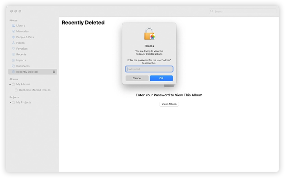This screenshot has width=285, height=178.
Task: Click the My Projects folder icon
Action: pos(13,102)
